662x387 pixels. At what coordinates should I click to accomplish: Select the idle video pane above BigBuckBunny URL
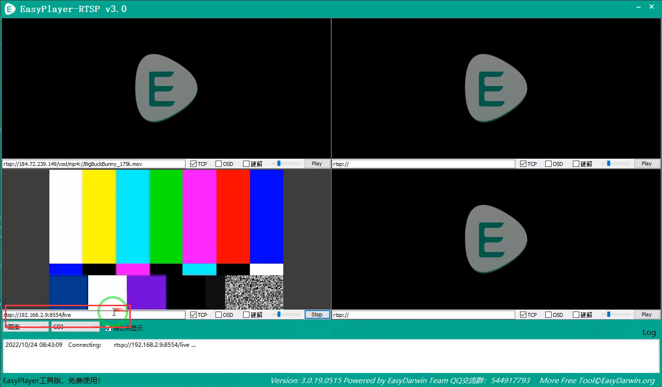coord(166,89)
